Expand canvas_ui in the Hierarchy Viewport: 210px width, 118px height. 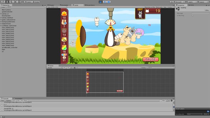[1, 14]
